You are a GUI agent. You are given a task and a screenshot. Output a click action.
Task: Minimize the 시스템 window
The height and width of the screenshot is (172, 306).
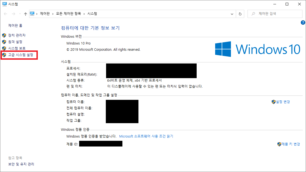point(274,4)
